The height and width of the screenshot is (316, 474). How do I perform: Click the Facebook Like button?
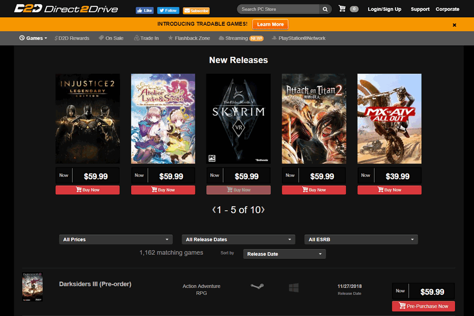click(144, 11)
